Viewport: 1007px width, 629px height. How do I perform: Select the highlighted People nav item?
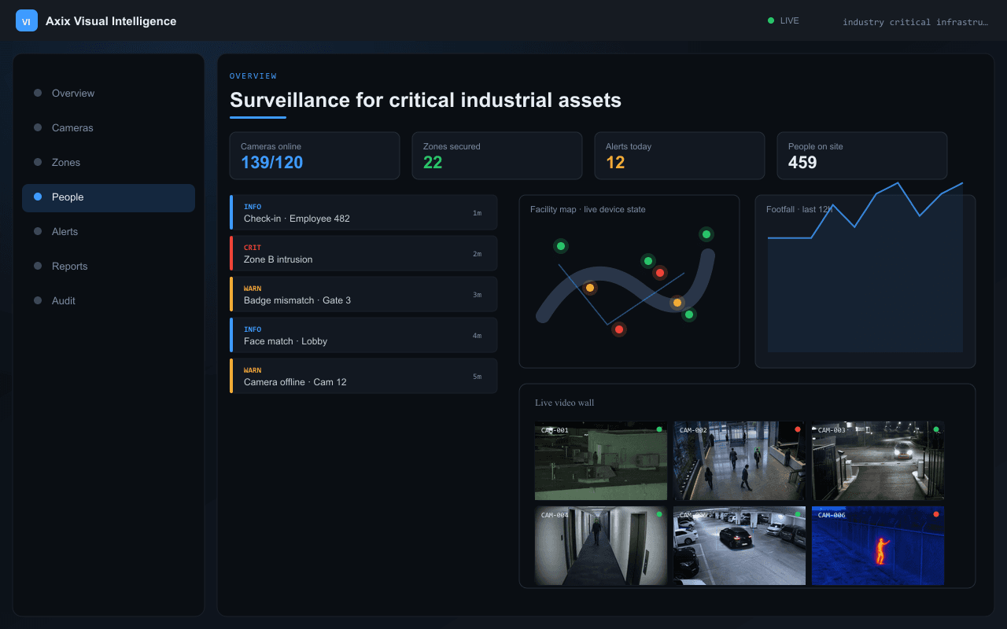(109, 197)
